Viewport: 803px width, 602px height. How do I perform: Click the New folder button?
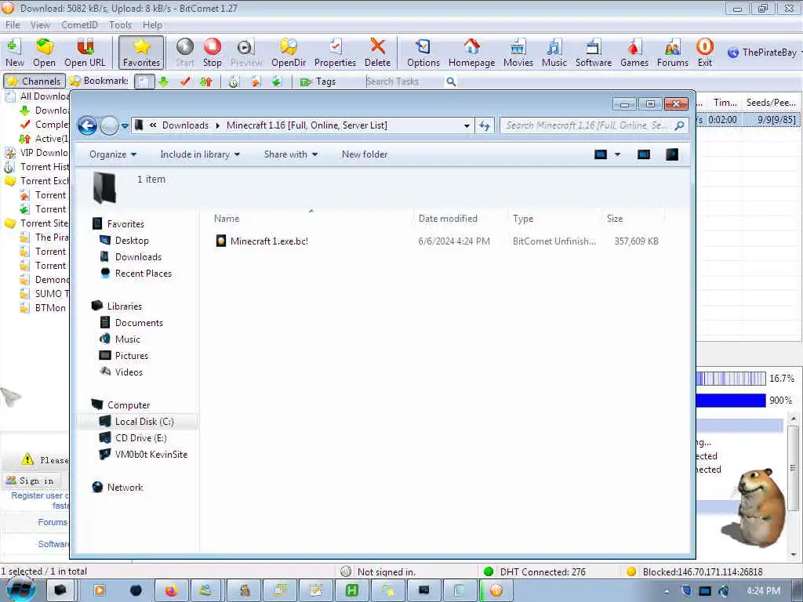coord(365,154)
